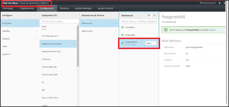Select the Configuration tab
Viewport: 229px width, 107px height.
(47, 8)
